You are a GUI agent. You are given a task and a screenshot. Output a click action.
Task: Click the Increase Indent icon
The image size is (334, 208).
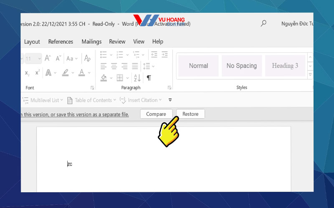pos(165,54)
